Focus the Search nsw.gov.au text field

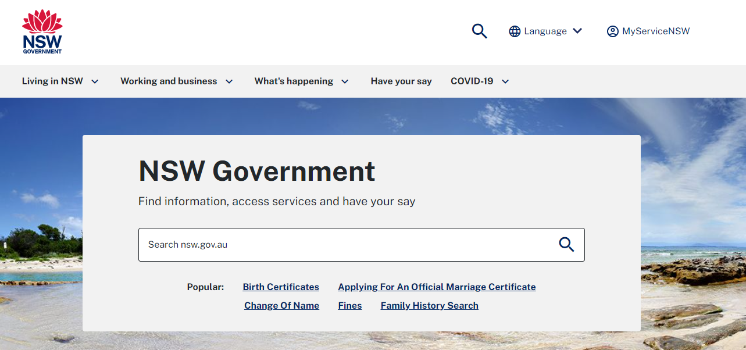coord(343,245)
